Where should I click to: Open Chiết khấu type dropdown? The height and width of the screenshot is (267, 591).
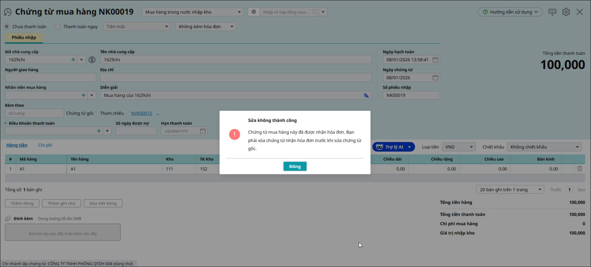544,147
